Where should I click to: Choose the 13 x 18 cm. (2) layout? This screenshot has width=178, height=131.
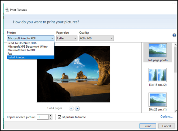(x=157, y=77)
